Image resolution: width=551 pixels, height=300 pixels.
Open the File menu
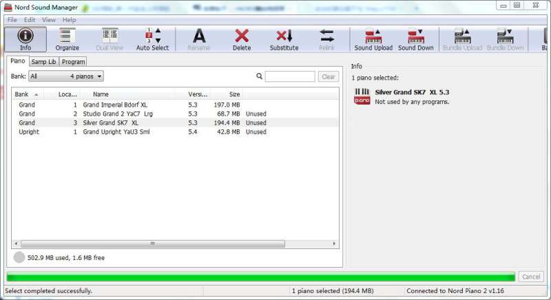(x=12, y=20)
